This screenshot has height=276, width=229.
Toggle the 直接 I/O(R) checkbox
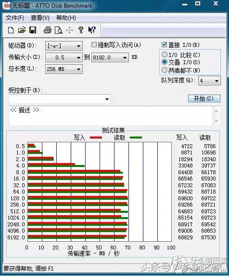pos(164,44)
